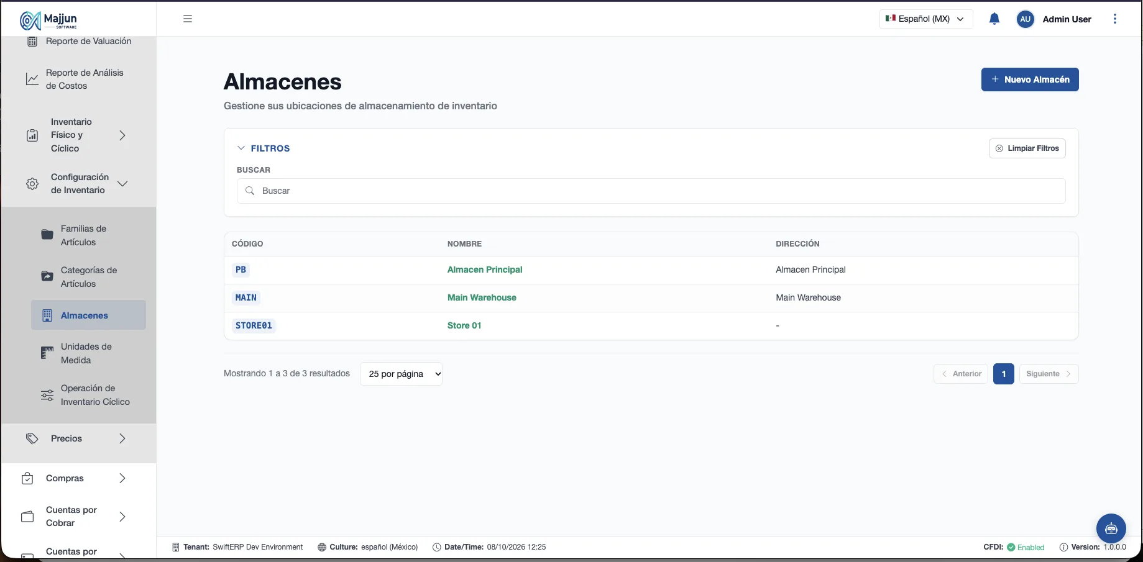The image size is (1143, 562).
Task: Click the Familias de Artículos folder icon
Action: [47, 235]
